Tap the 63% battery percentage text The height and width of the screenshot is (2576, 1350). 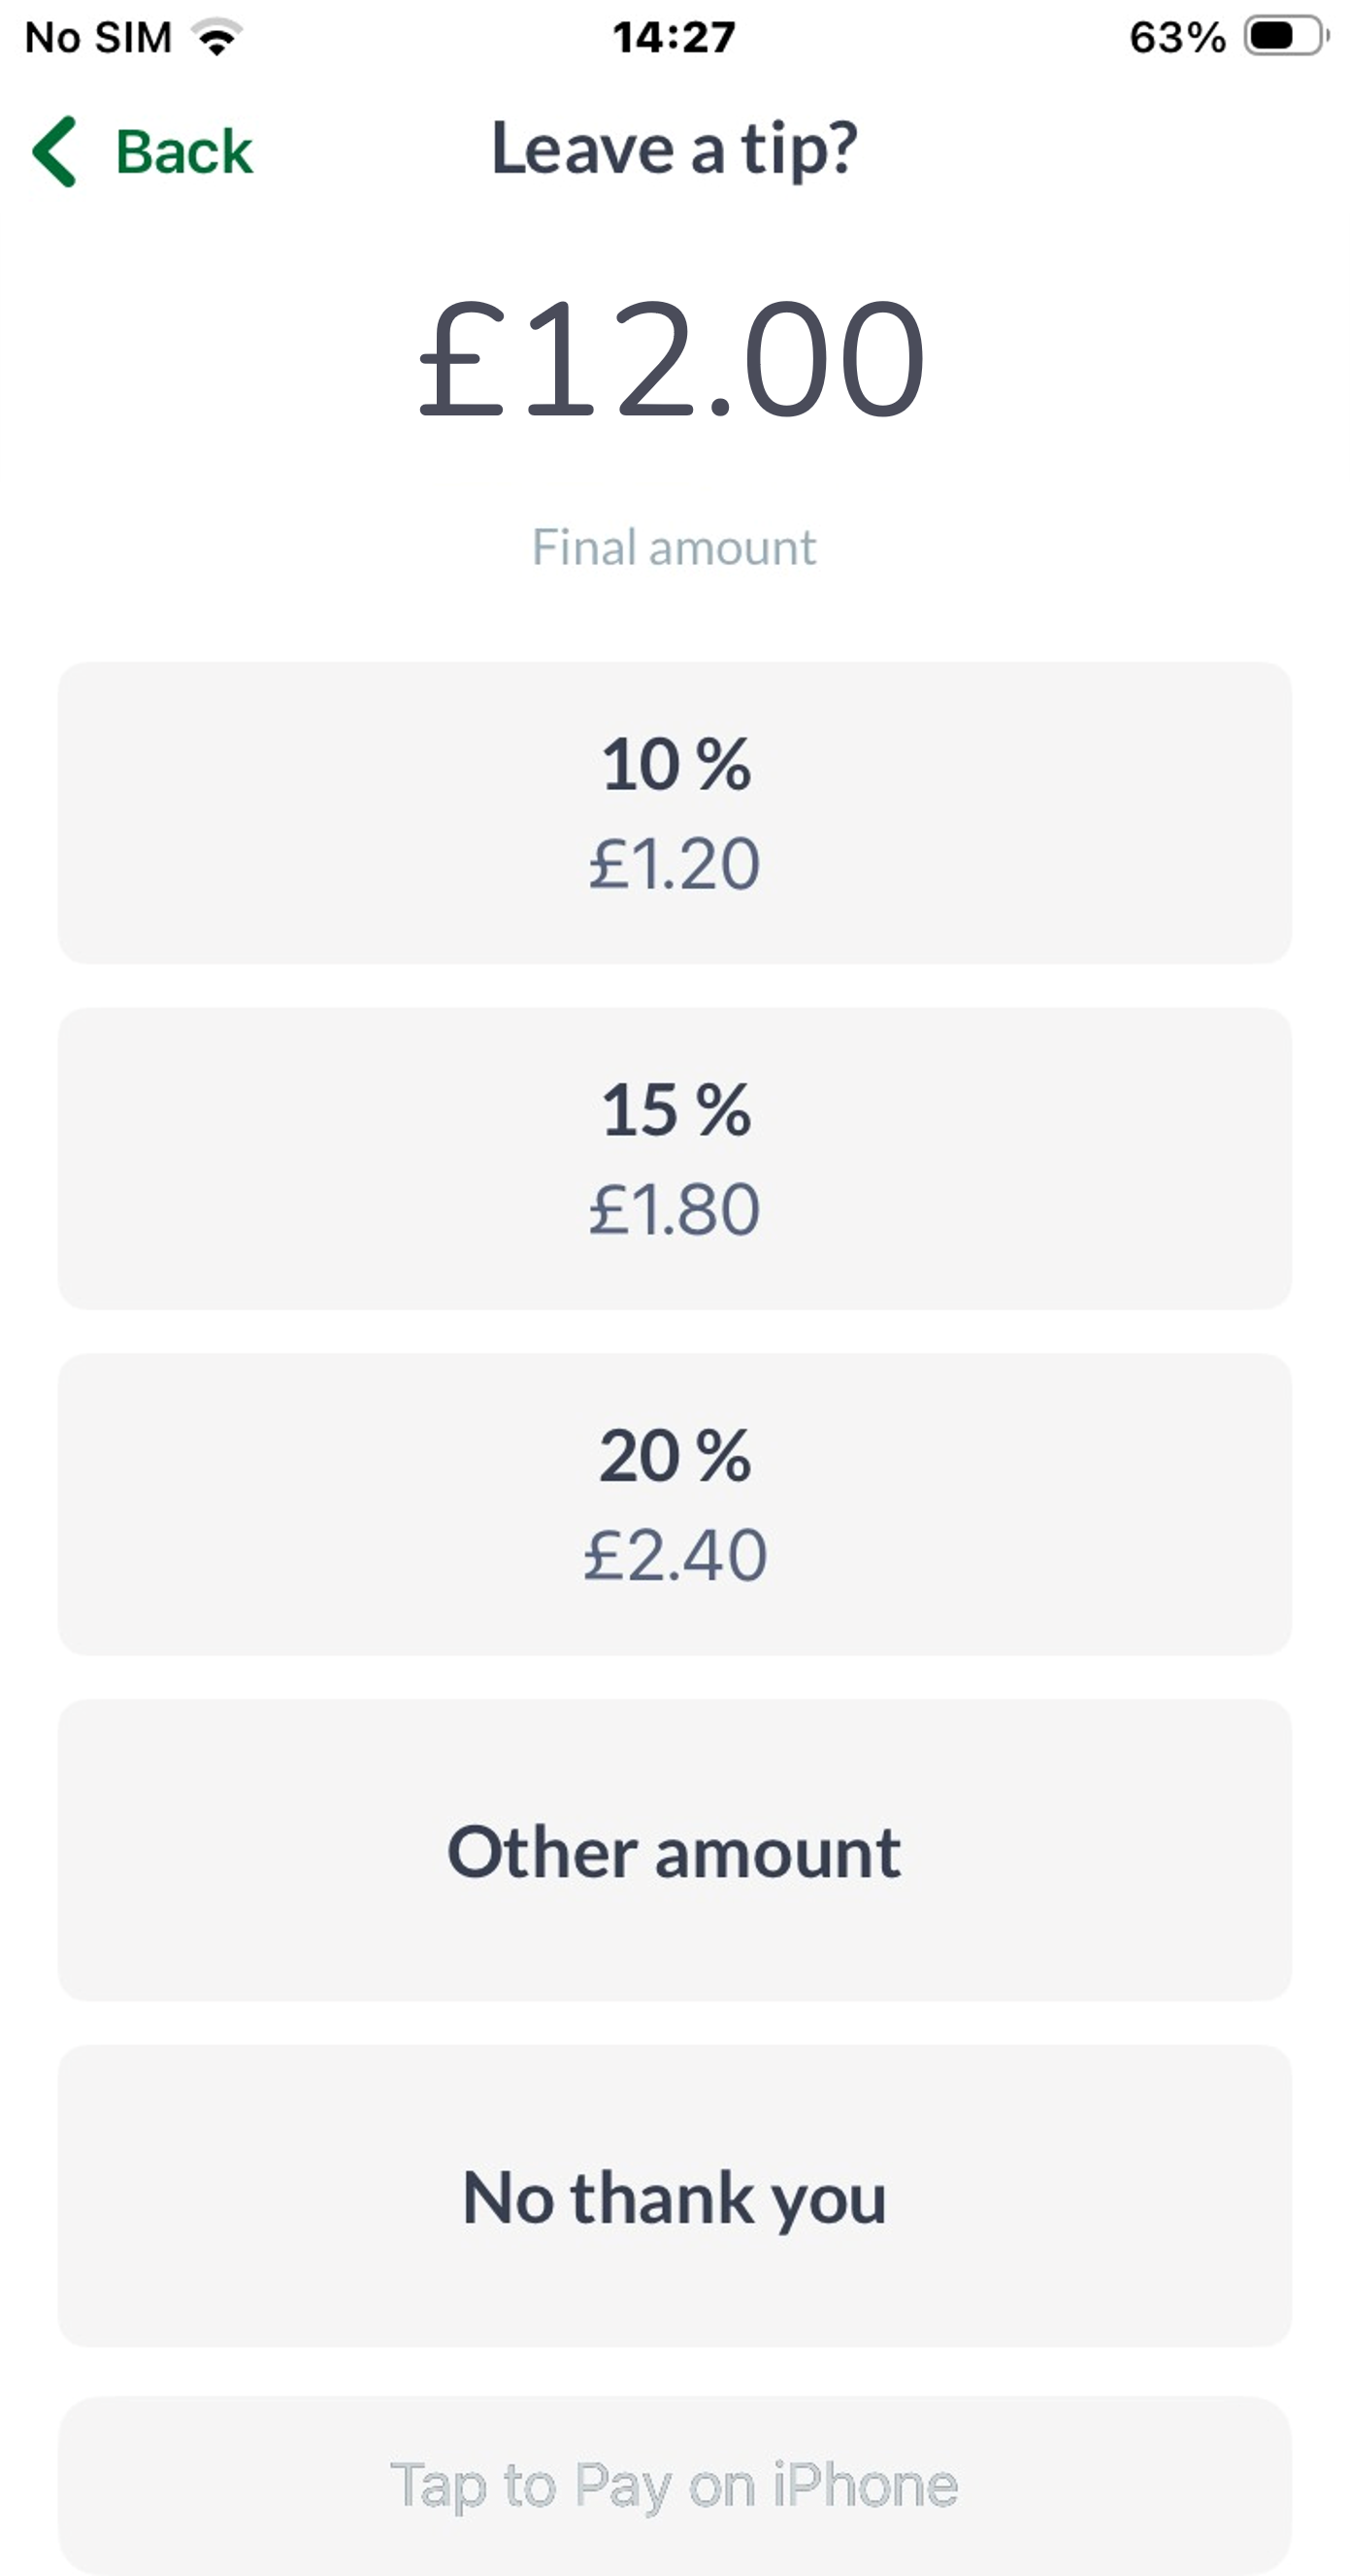(1177, 37)
